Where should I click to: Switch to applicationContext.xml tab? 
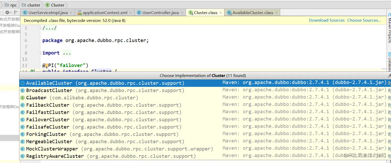(x=105, y=13)
